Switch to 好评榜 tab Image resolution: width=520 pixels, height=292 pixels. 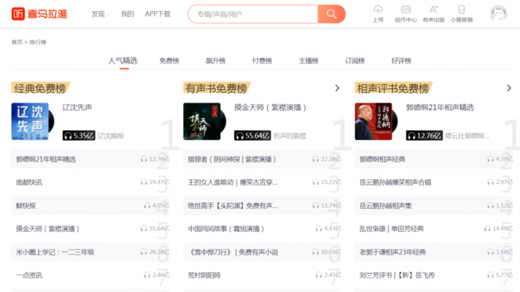click(401, 61)
